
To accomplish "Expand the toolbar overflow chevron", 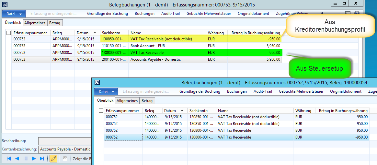I will (x=322, y=13).
